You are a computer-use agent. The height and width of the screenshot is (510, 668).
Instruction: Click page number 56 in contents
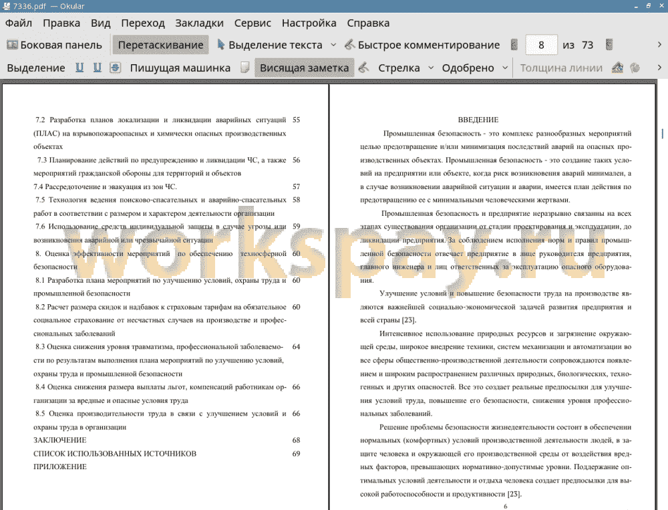[296, 160]
